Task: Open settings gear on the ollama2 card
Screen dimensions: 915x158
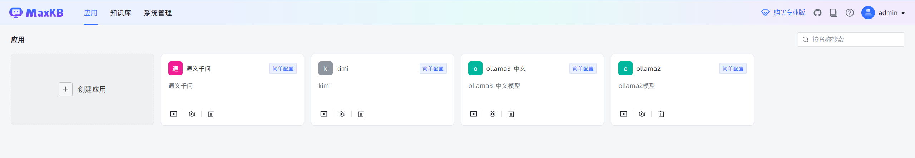Action: pos(642,114)
